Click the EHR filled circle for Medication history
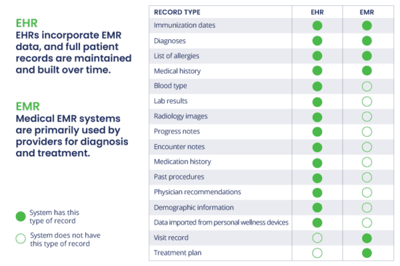 tap(317, 162)
